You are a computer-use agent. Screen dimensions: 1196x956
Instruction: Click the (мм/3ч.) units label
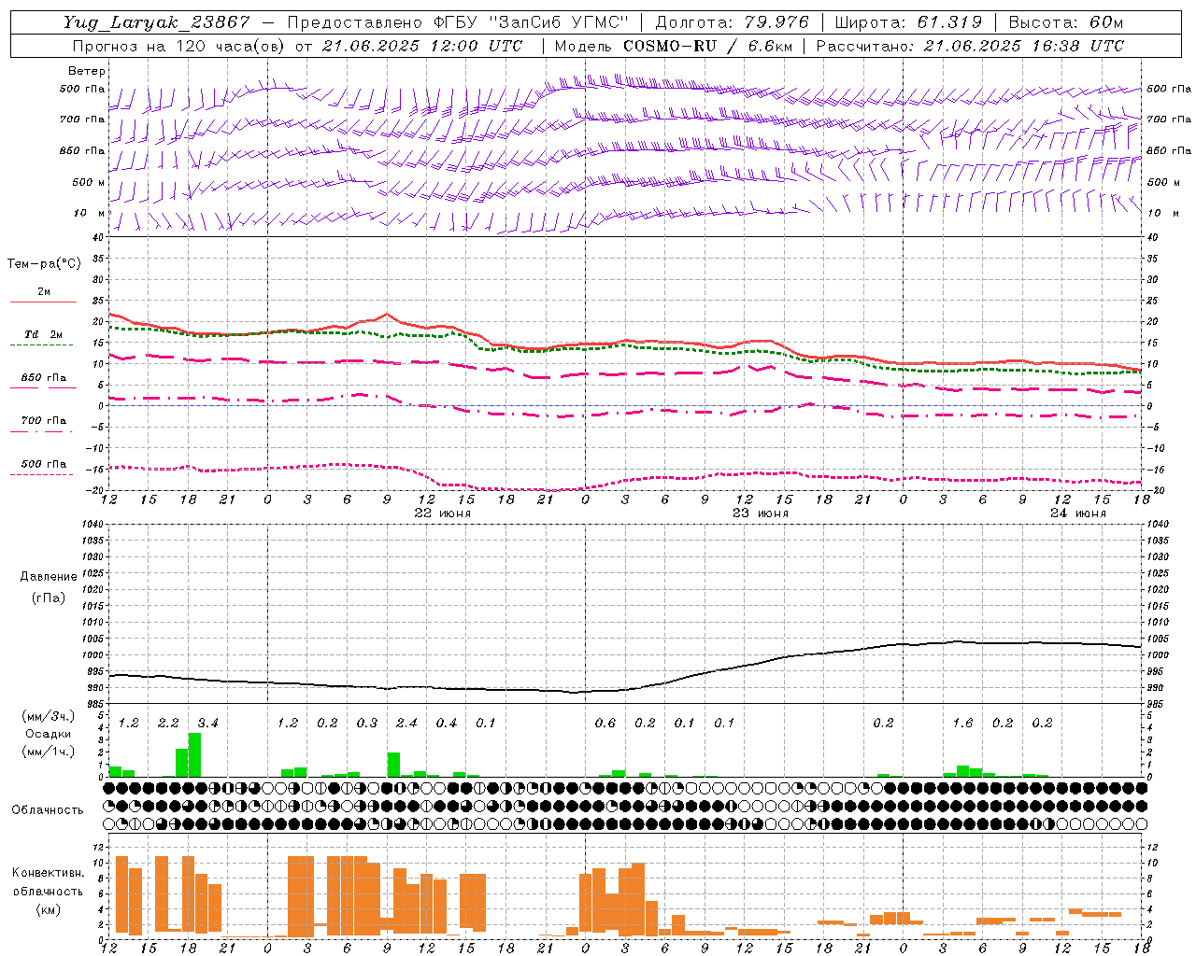tap(49, 717)
